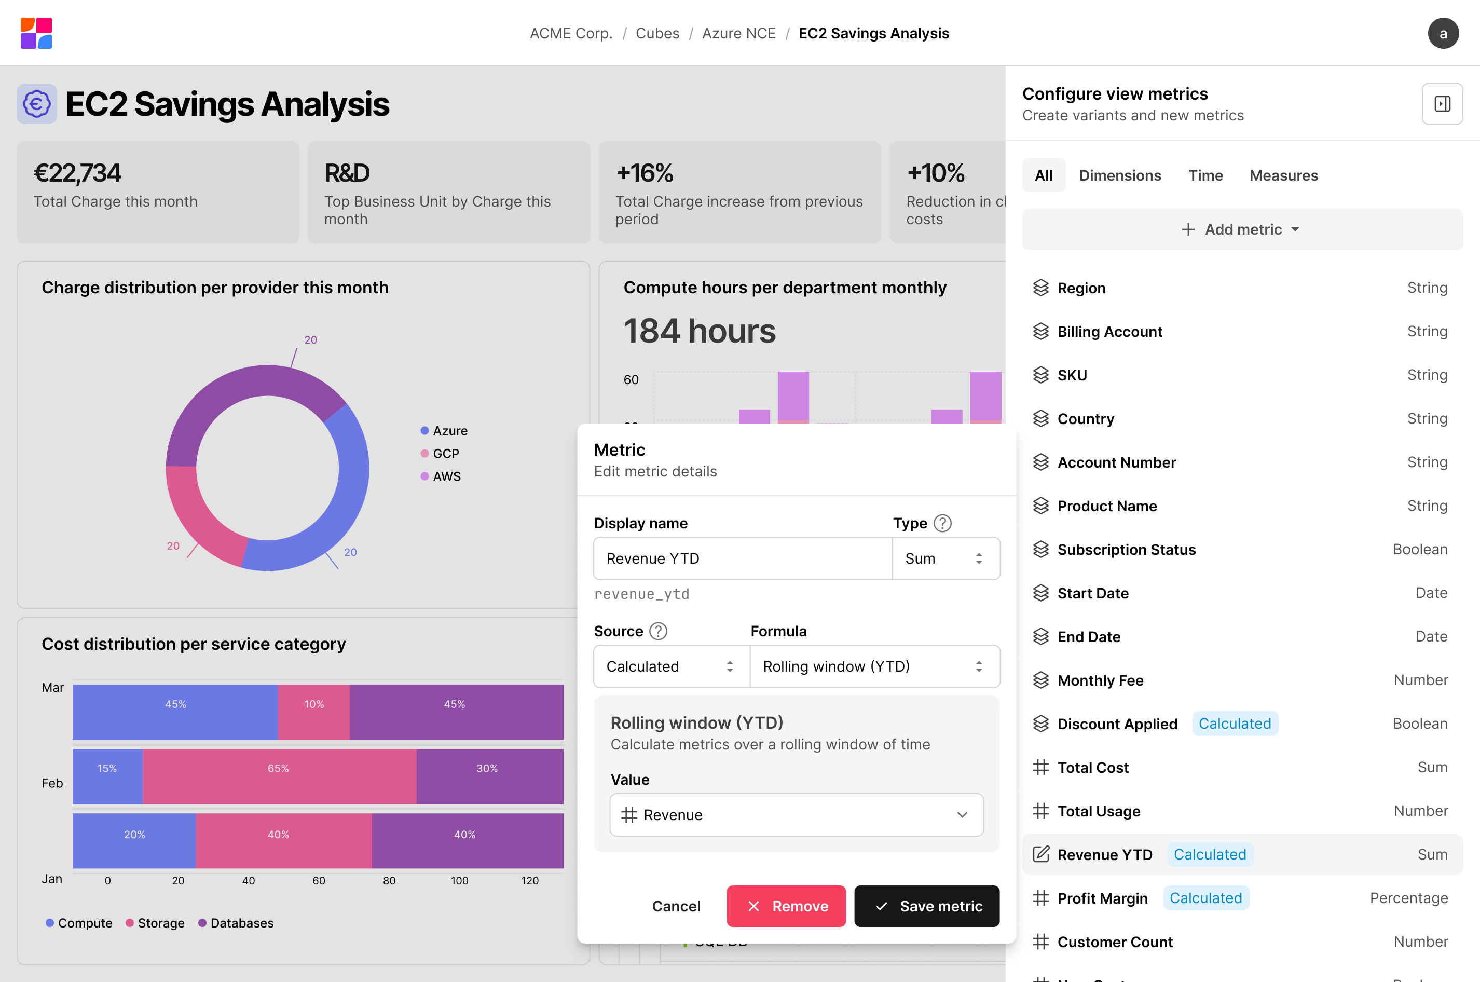1480x982 pixels.
Task: Toggle the Storage series in the chart legend
Action: point(155,923)
